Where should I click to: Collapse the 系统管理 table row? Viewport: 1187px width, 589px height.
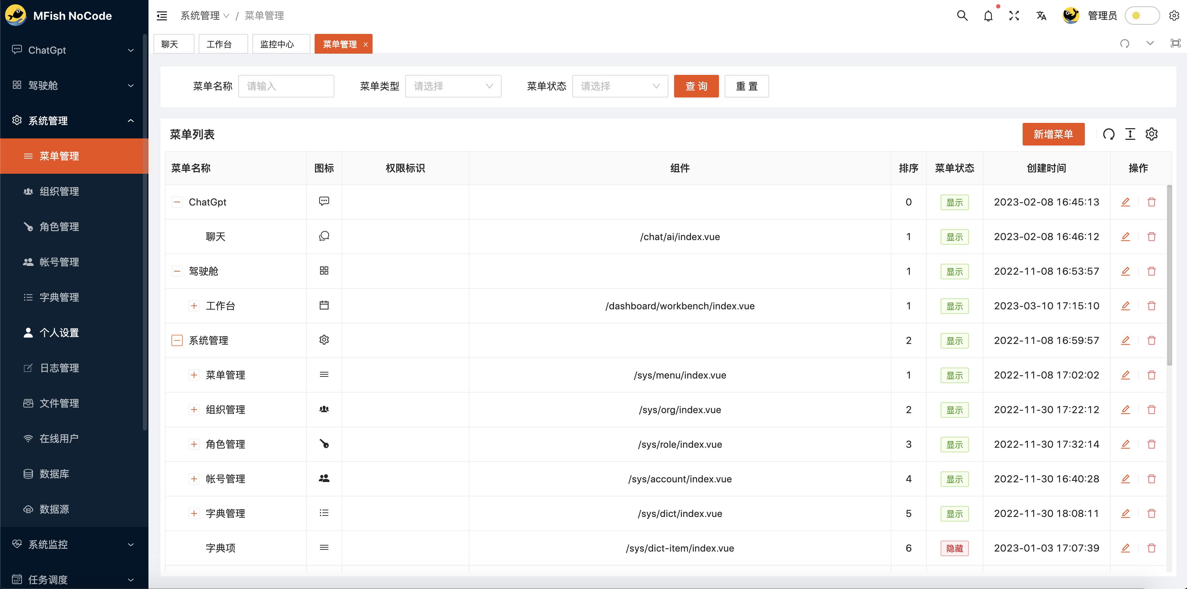click(x=177, y=340)
